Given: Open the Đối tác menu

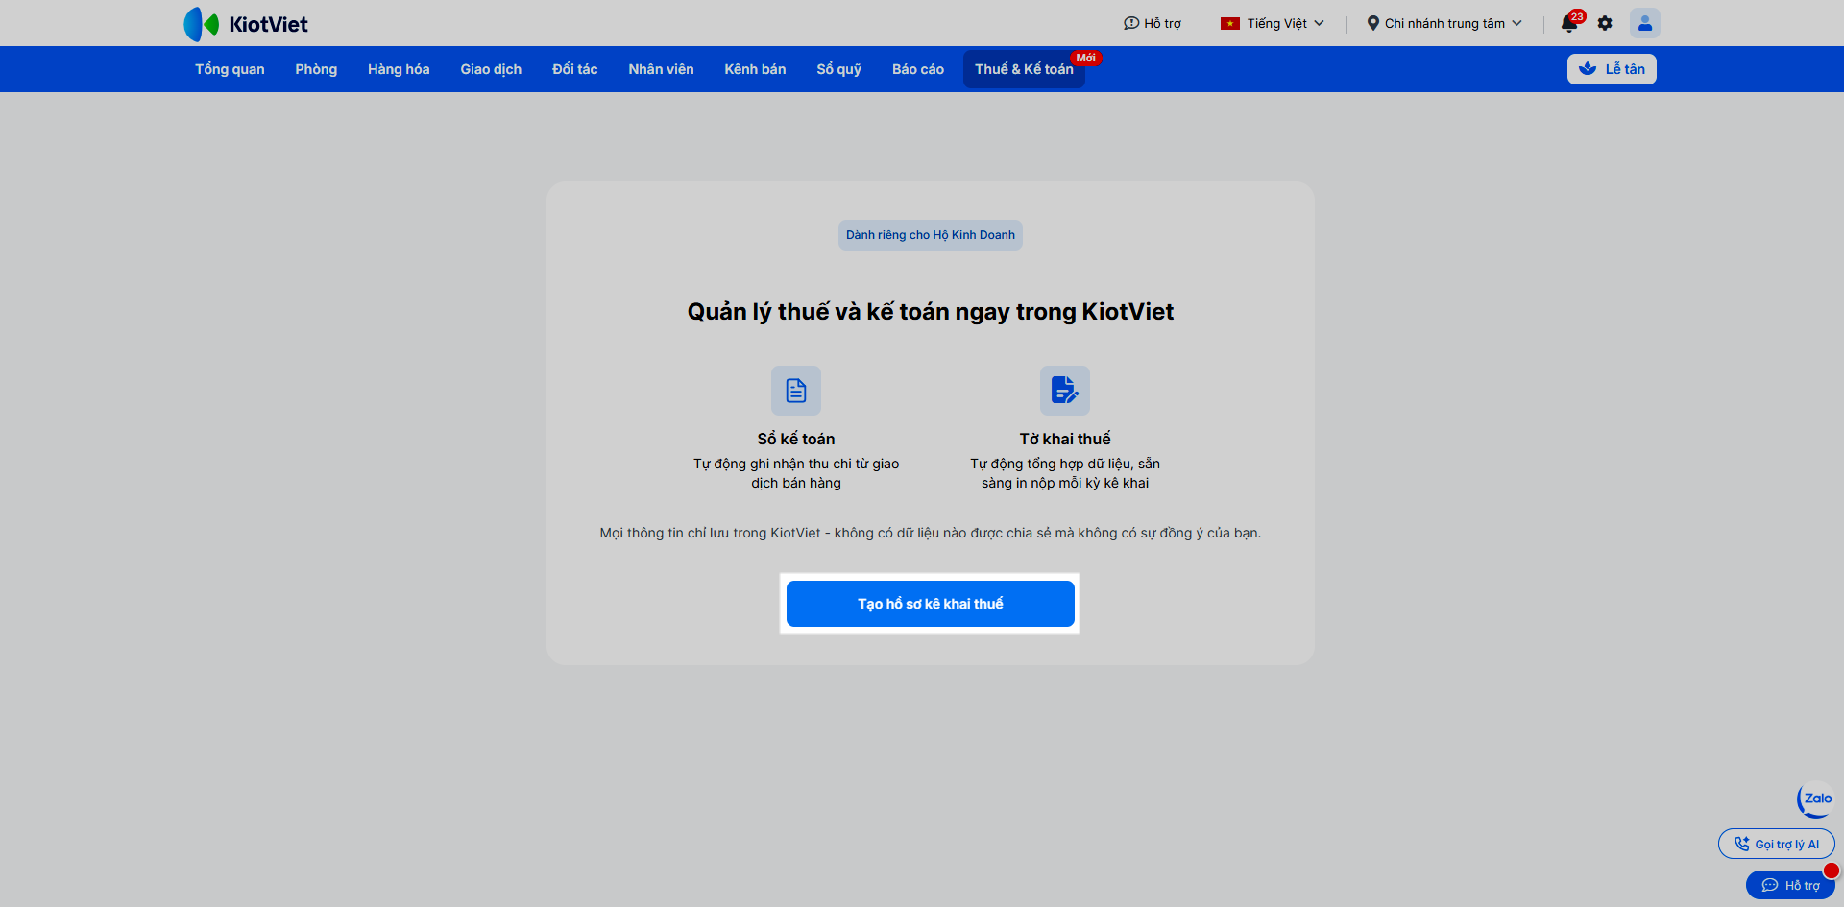Looking at the screenshot, I should [575, 69].
